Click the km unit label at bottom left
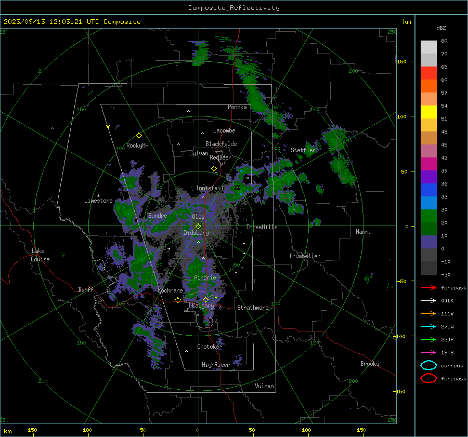468x437 pixels. pos(7,431)
